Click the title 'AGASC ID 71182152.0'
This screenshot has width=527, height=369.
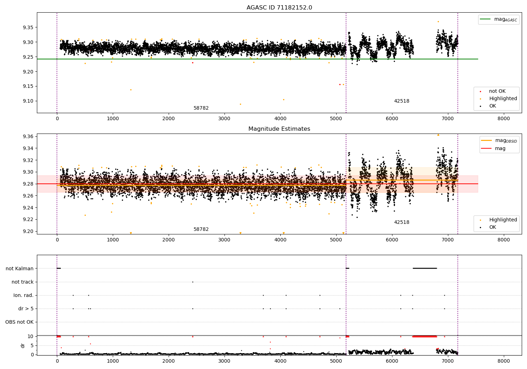click(x=279, y=8)
